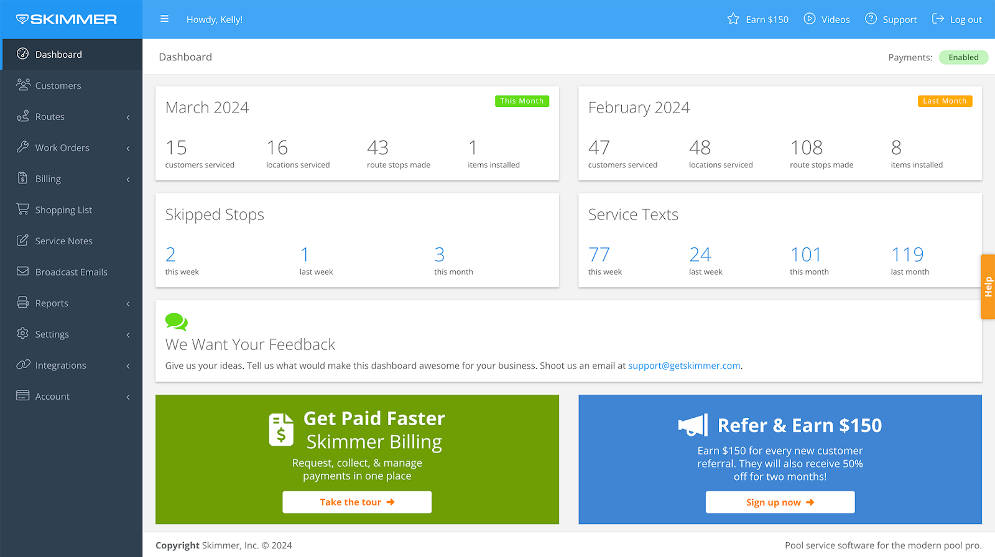
Task: Click February 8 items installed value
Action: (896, 147)
